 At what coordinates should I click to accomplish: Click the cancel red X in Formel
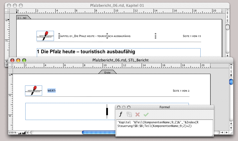pos(137,114)
